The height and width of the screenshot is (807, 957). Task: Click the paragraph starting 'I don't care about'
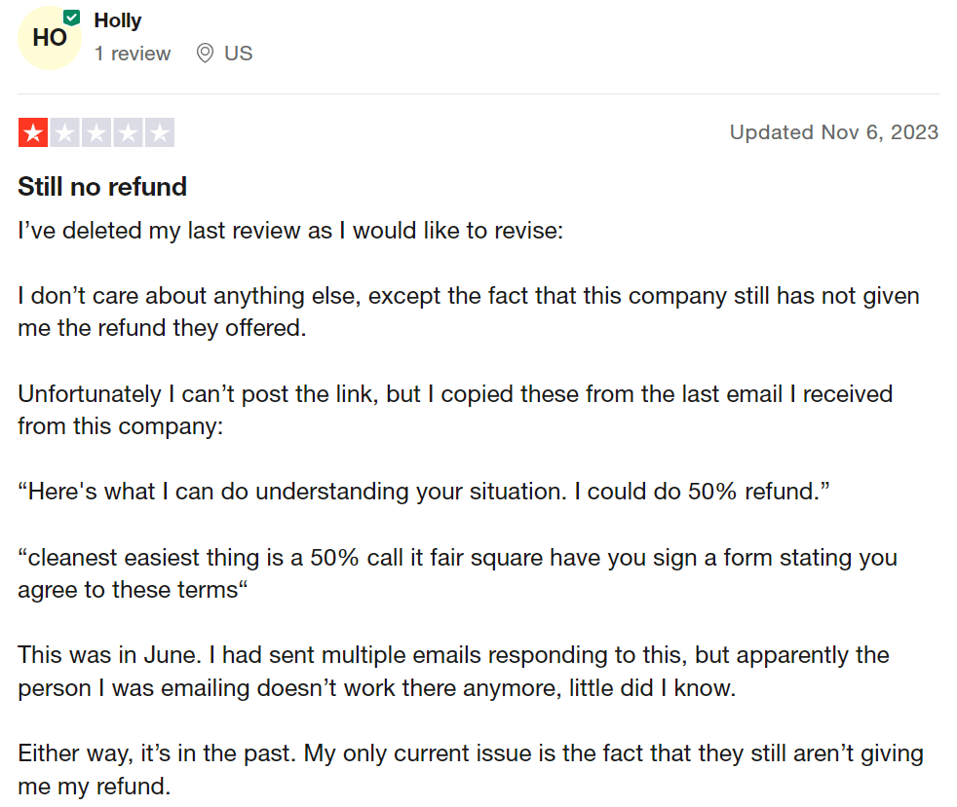[468, 312]
